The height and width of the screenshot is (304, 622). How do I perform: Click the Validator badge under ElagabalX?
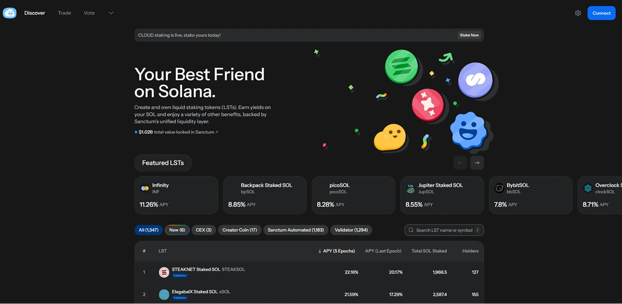click(x=180, y=298)
